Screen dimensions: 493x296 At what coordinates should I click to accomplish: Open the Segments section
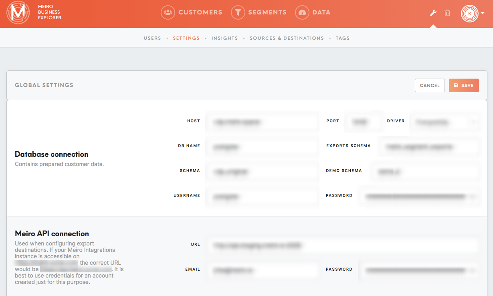(x=259, y=12)
